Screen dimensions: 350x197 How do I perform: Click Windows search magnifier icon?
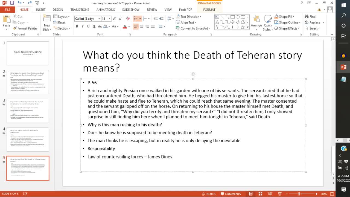click(x=343, y=16)
